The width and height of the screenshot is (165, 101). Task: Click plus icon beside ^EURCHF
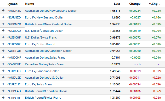3,84
